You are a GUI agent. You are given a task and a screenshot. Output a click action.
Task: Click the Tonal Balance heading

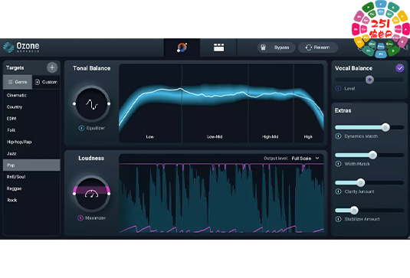[x=91, y=68]
